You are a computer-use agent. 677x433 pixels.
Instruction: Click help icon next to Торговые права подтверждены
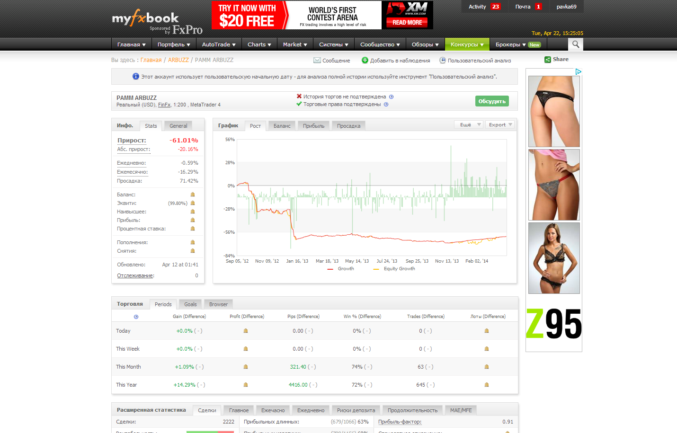click(386, 104)
